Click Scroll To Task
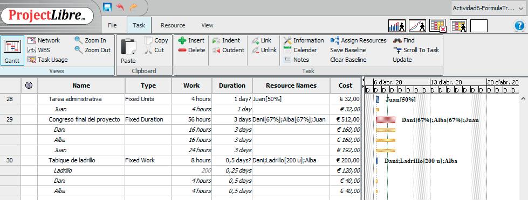The width and height of the screenshot is (528, 200). tap(416, 50)
